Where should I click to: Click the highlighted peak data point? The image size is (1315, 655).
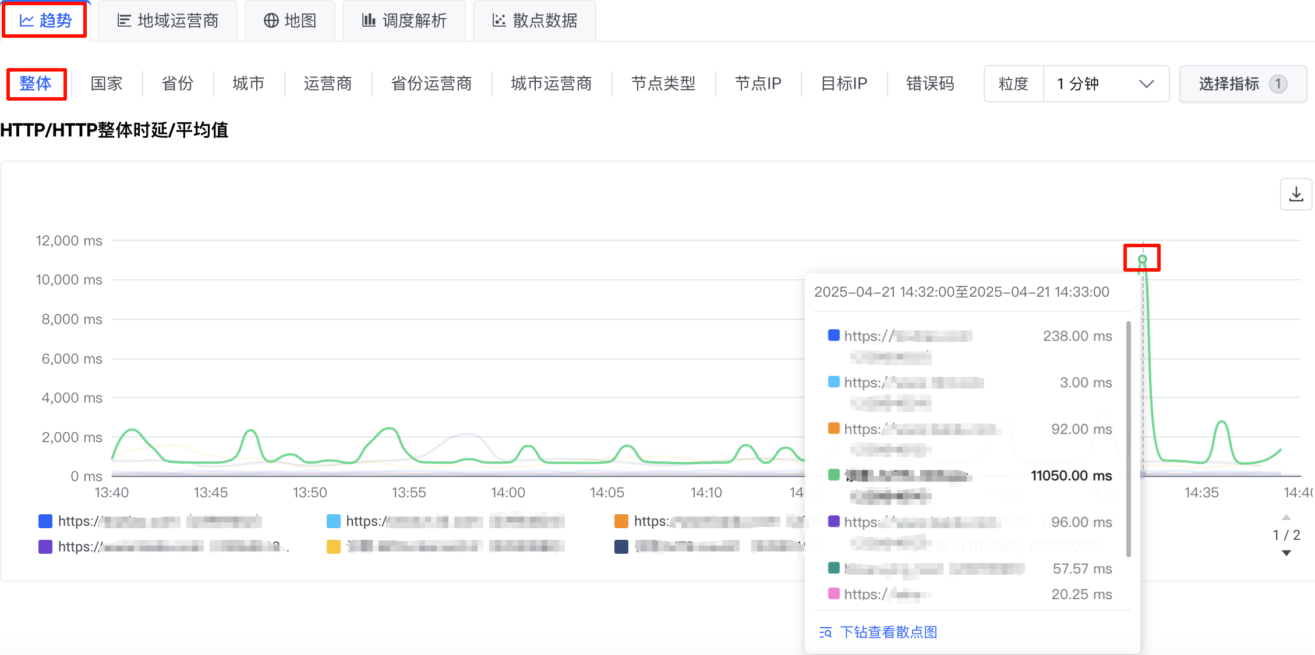click(1142, 259)
